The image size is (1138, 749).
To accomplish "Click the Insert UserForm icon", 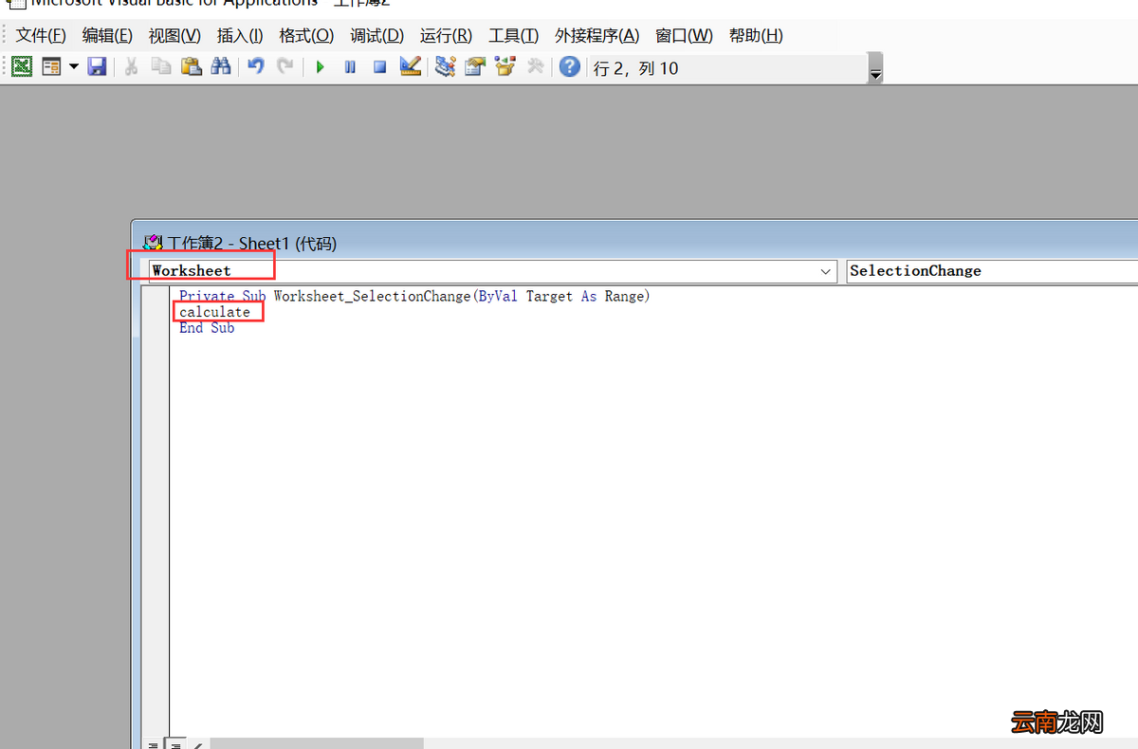I will (51, 66).
